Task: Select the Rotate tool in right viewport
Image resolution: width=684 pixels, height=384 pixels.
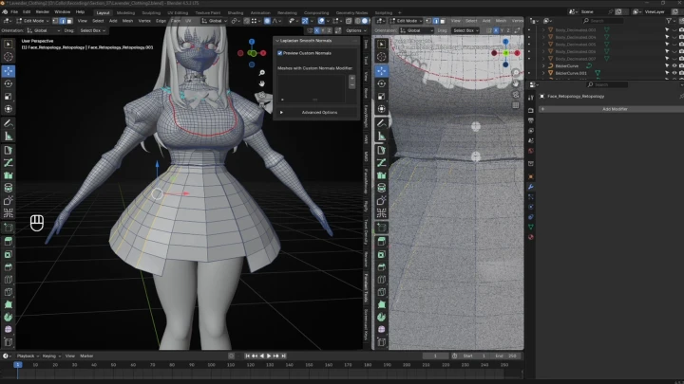Action: pos(382,83)
